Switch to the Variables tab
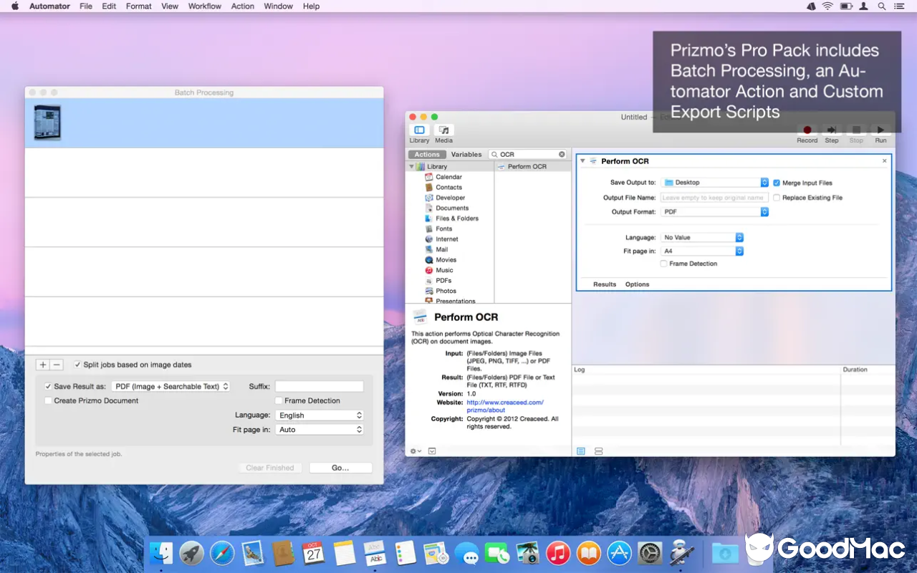 pos(466,155)
